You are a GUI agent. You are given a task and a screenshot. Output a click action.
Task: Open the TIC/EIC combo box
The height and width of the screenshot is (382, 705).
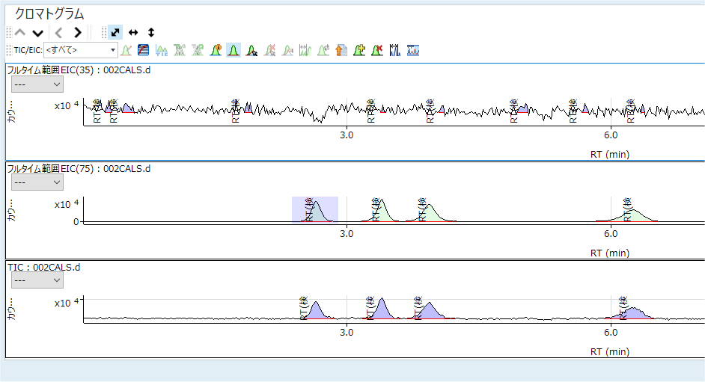coord(81,50)
